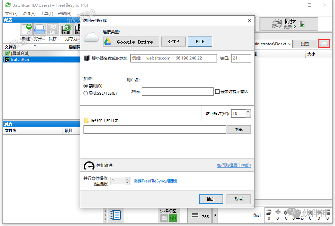Screen dimensions: 335x226
Task: Decrease parallel file operations count
Action: (127, 183)
